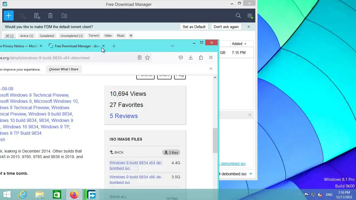Open the Windows Start button
Image resolution: width=356 pixels, height=200 pixels.
7,195
